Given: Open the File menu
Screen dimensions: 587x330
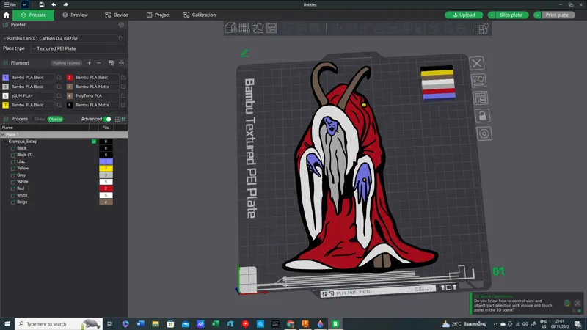Looking at the screenshot, I should tap(10, 4).
